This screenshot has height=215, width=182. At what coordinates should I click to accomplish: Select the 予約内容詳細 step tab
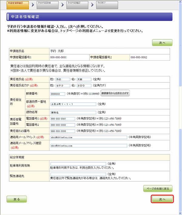pyautogui.click(x=47, y=5)
